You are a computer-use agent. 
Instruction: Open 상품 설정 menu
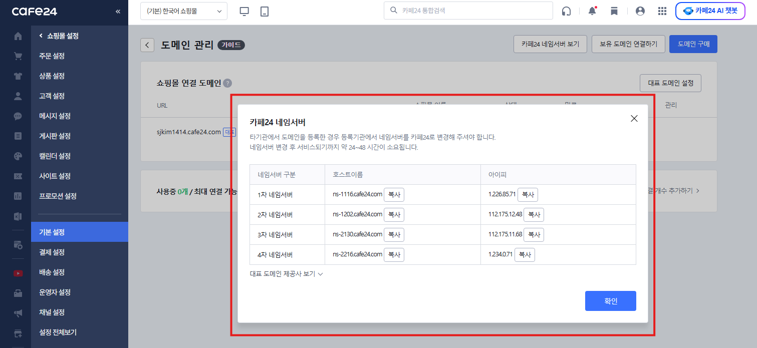tap(80, 76)
